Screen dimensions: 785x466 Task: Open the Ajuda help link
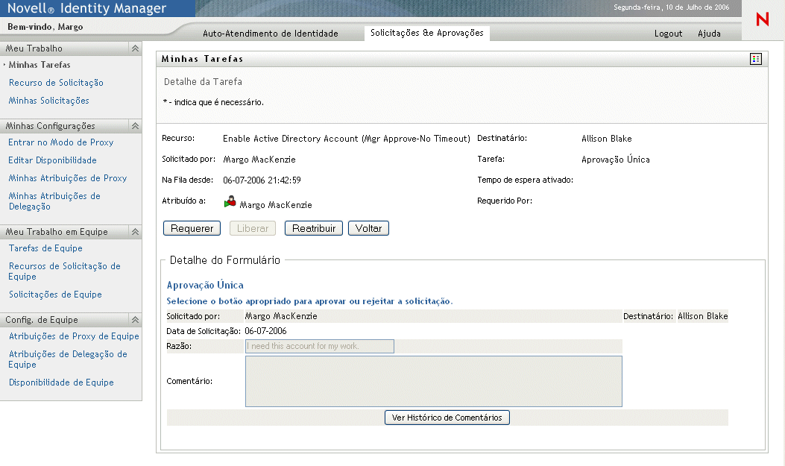[x=709, y=34]
